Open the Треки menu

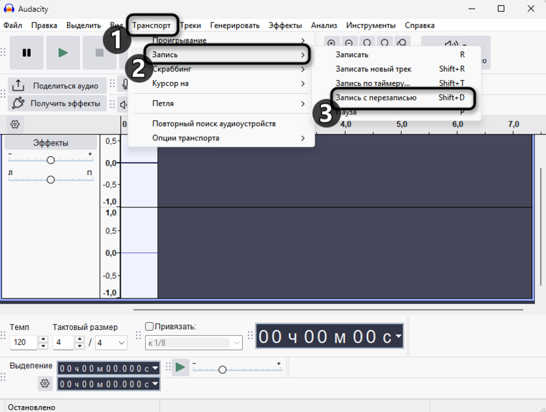coord(190,26)
